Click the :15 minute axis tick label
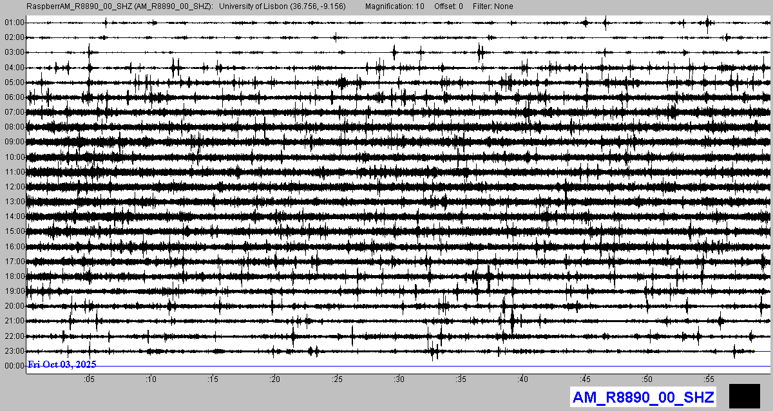This screenshot has width=773, height=411. click(213, 379)
